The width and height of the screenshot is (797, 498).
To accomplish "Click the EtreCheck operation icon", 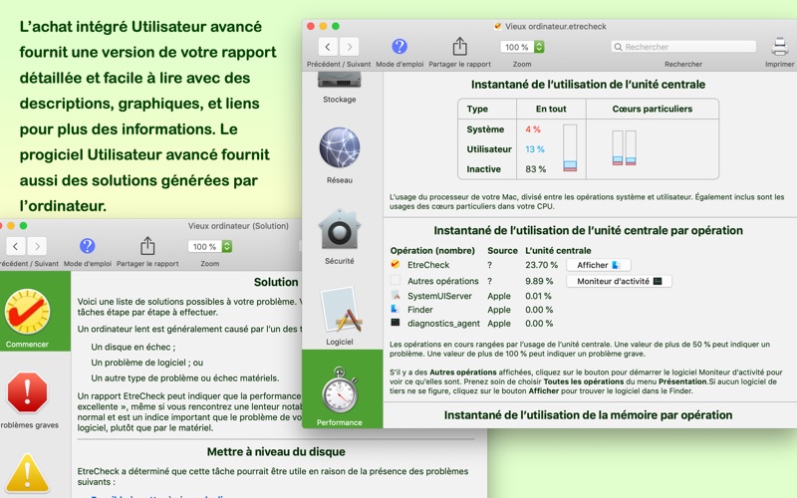I will [x=395, y=264].
